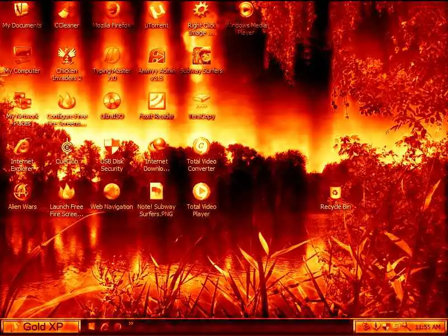Open the UltraISO disc icon

pyautogui.click(x=111, y=106)
